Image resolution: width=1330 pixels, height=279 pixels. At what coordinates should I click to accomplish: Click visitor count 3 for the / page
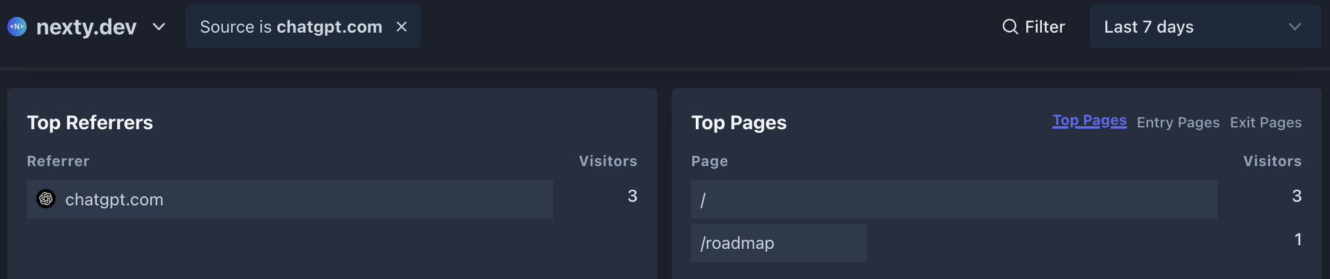click(1297, 196)
